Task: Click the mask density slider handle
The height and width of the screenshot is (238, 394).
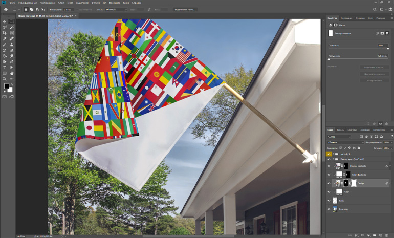Action: coord(388,48)
